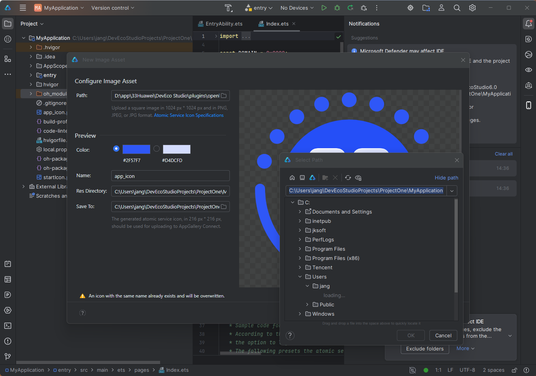Open IDE settings gear in title bar
This screenshot has height=376, width=536.
(x=472, y=8)
